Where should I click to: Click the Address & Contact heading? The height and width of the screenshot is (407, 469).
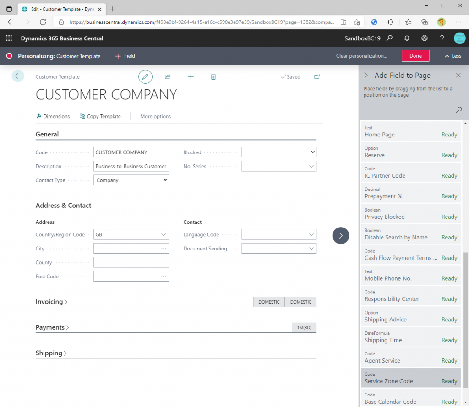point(63,206)
